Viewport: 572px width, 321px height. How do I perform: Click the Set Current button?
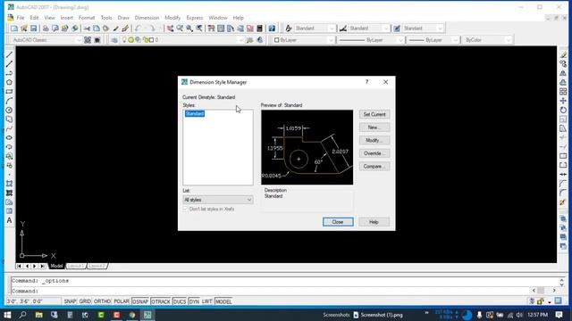[x=374, y=114]
